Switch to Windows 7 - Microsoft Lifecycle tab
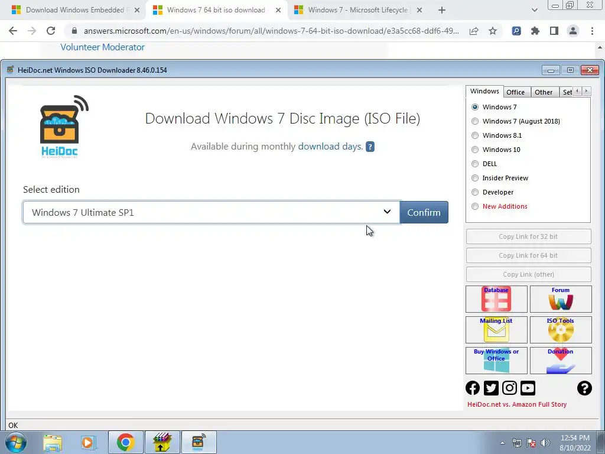 357,10
